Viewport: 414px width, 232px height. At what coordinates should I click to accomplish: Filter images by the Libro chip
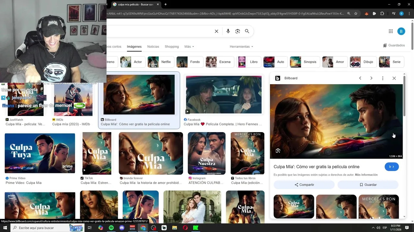click(x=249, y=62)
